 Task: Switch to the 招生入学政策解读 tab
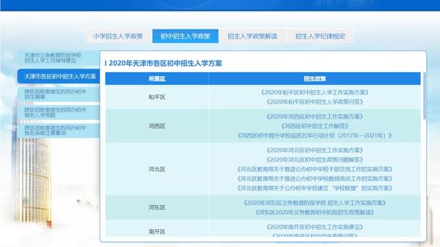[252, 36]
